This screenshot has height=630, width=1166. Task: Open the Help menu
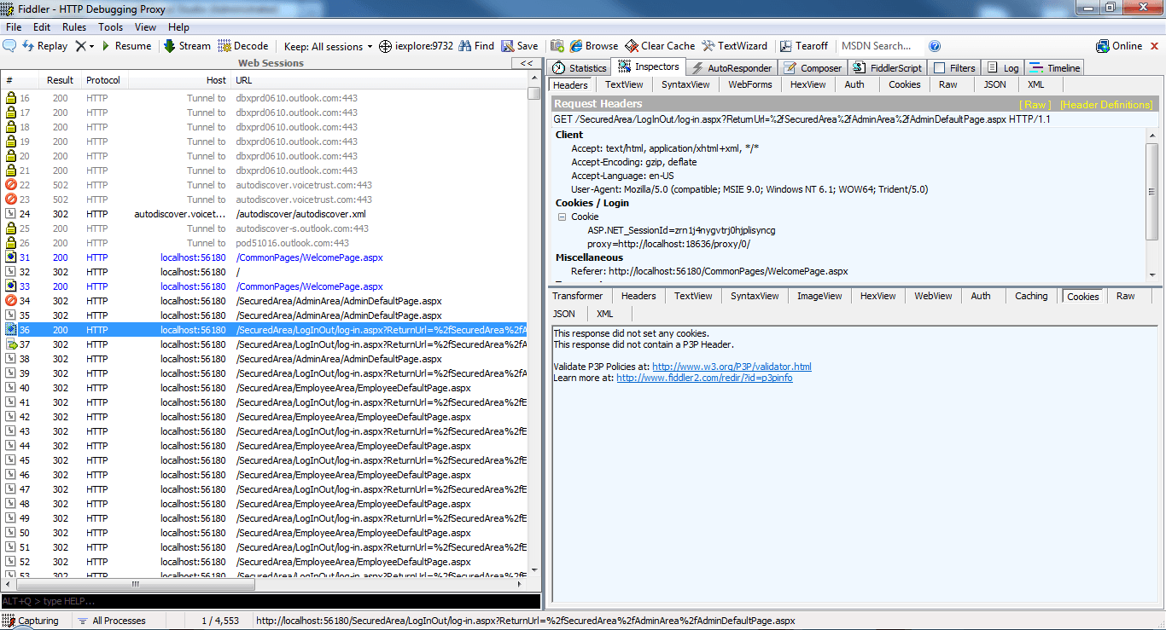point(179,27)
